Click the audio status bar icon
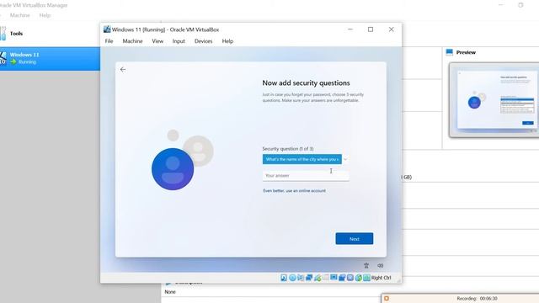 coord(301,278)
